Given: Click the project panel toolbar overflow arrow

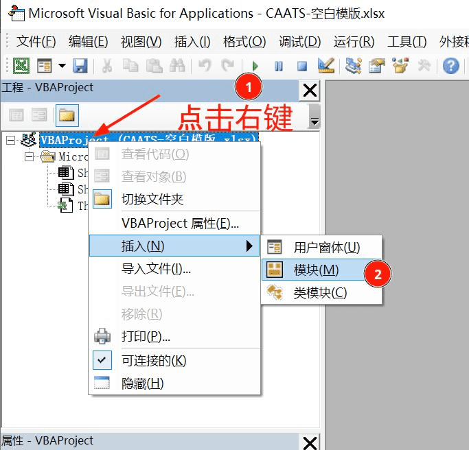Looking at the screenshot, I should click(x=314, y=117).
